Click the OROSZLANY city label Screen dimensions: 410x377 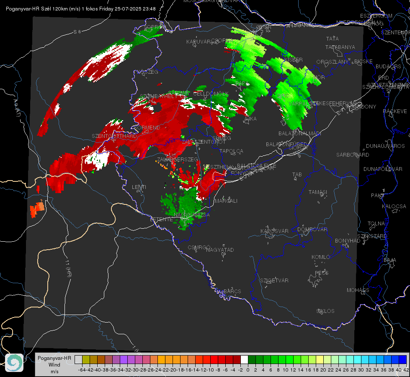[333, 62]
